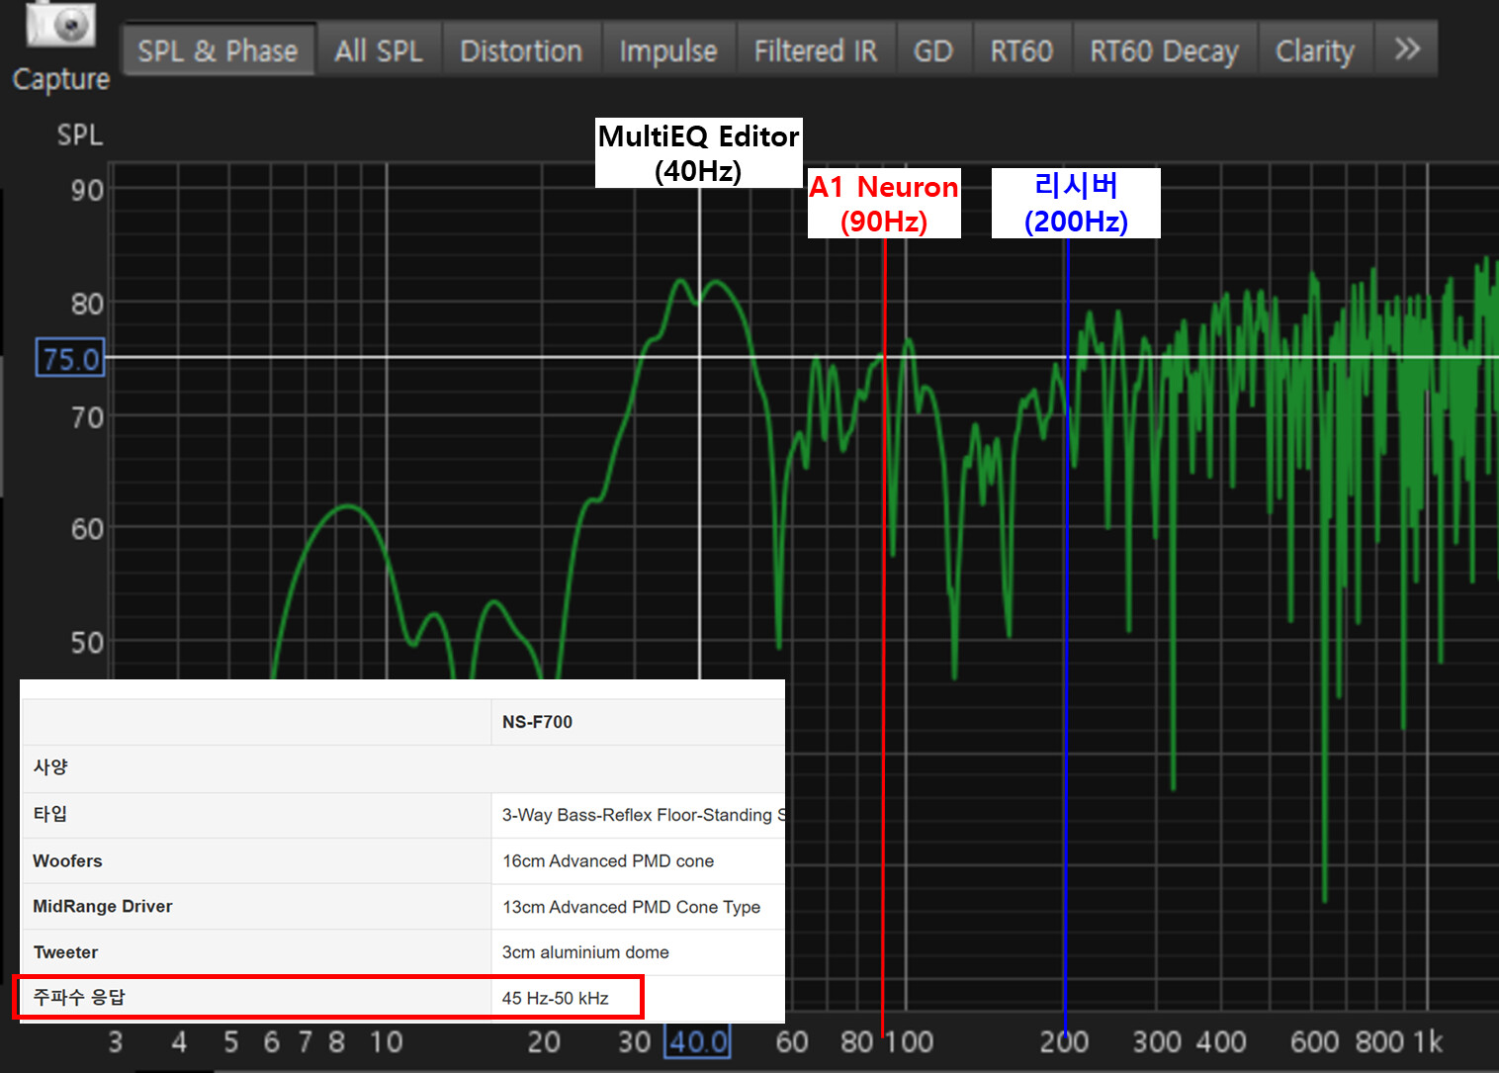Switch to the SPL & Phase tab
This screenshot has width=1499, height=1073.
coord(218,50)
